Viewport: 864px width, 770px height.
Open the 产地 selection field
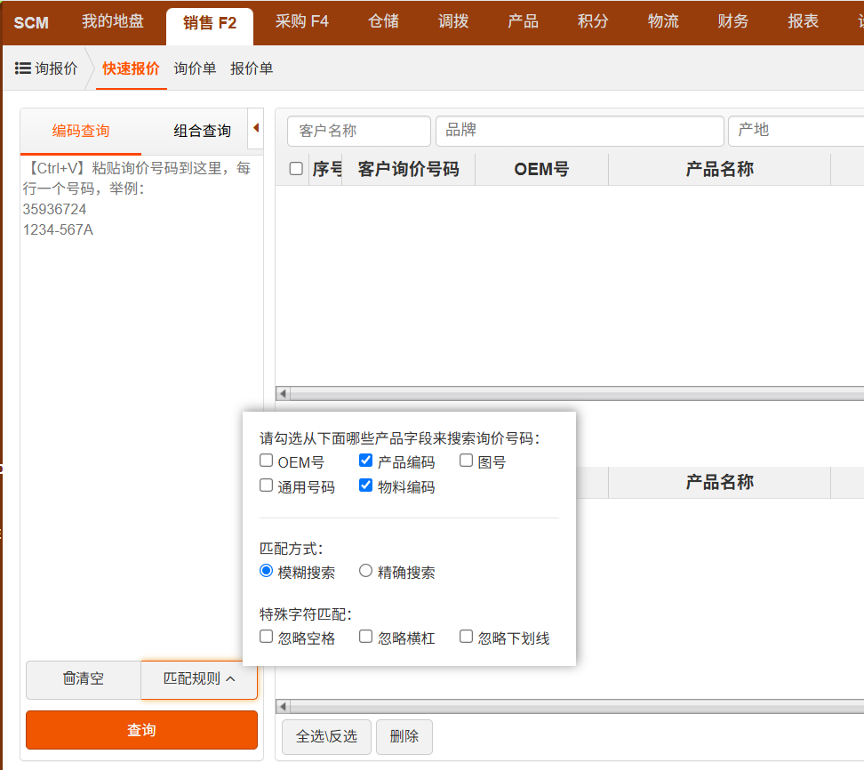coord(796,131)
